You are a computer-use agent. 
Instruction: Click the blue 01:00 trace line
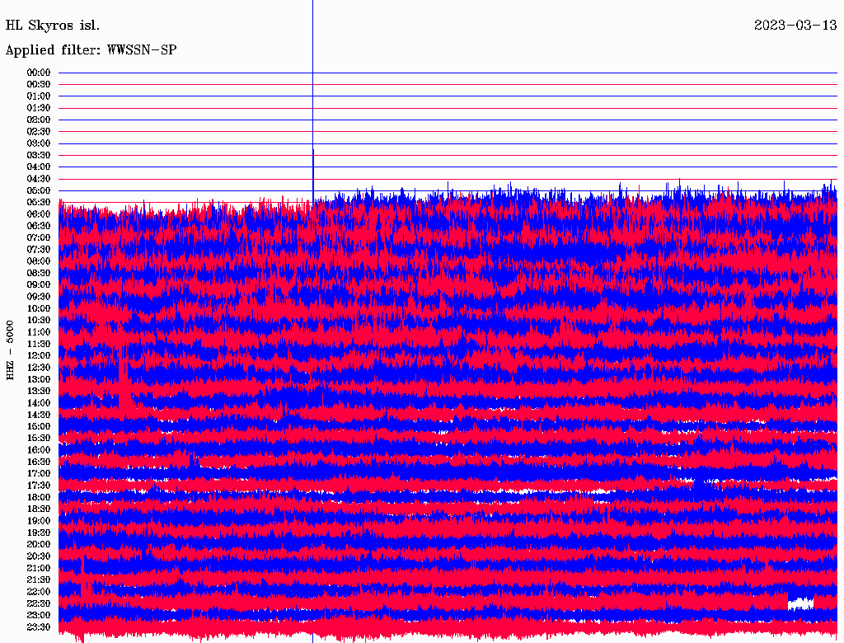(448, 96)
